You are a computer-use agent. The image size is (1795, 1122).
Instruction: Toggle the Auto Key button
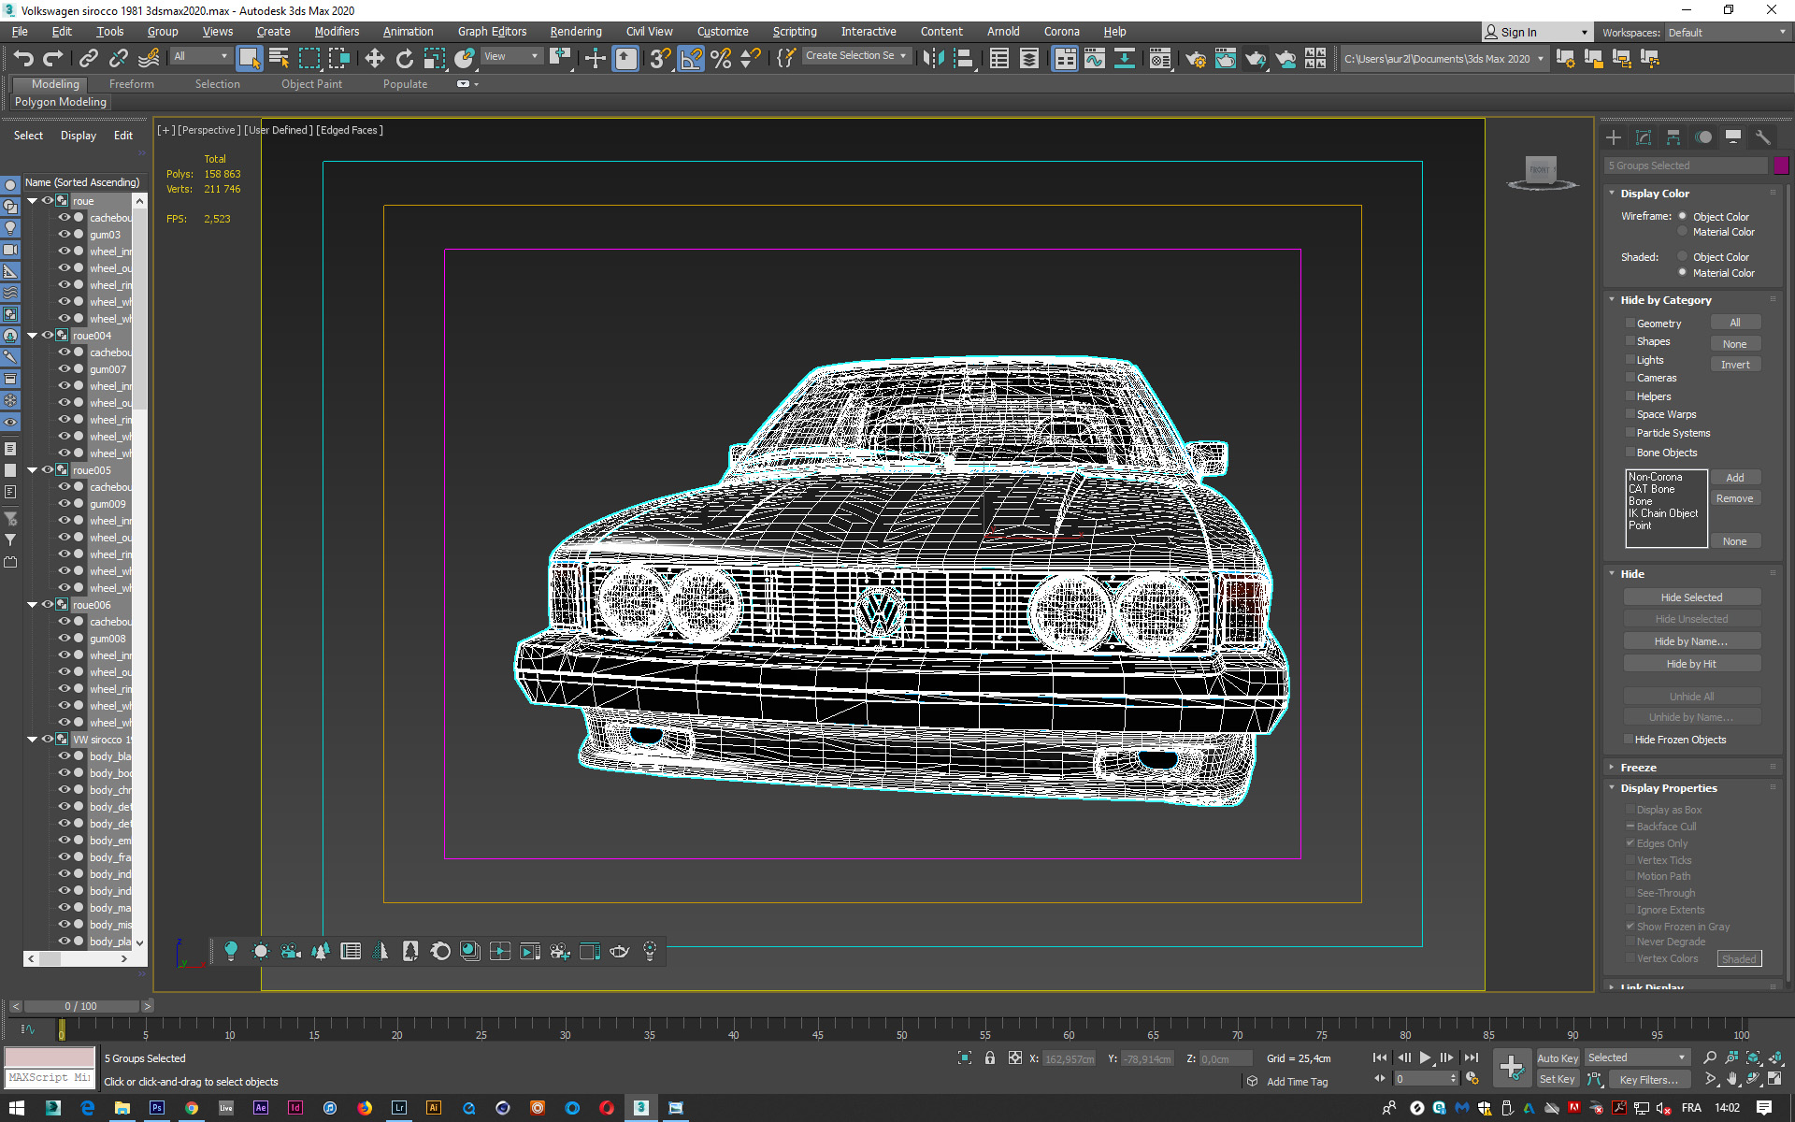click(x=1557, y=1058)
